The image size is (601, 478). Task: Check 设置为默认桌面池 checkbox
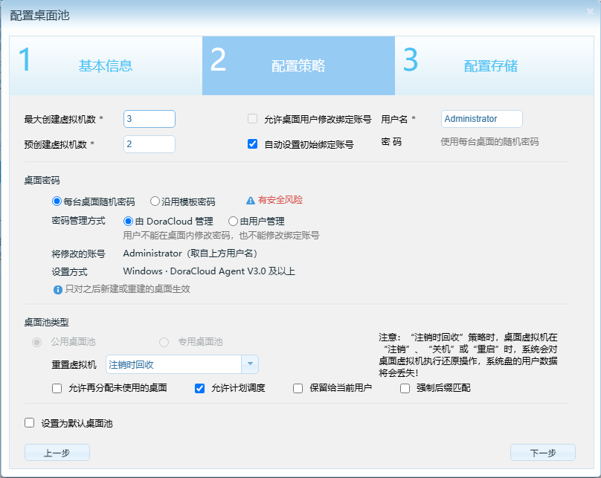coord(30,423)
